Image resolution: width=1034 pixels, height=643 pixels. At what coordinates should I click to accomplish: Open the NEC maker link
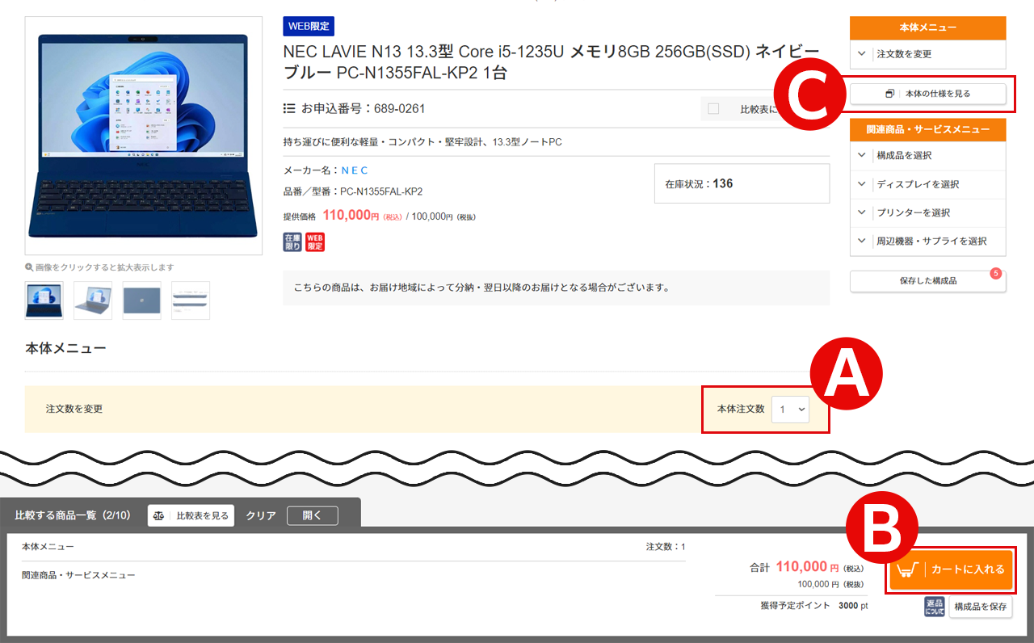coord(355,170)
